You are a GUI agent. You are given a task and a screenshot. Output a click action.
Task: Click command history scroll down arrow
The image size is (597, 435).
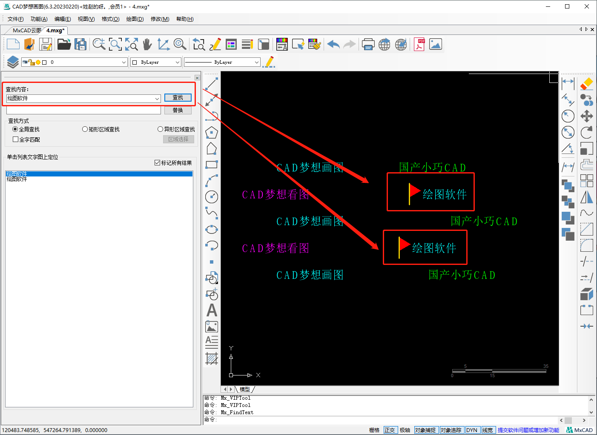[x=591, y=412]
